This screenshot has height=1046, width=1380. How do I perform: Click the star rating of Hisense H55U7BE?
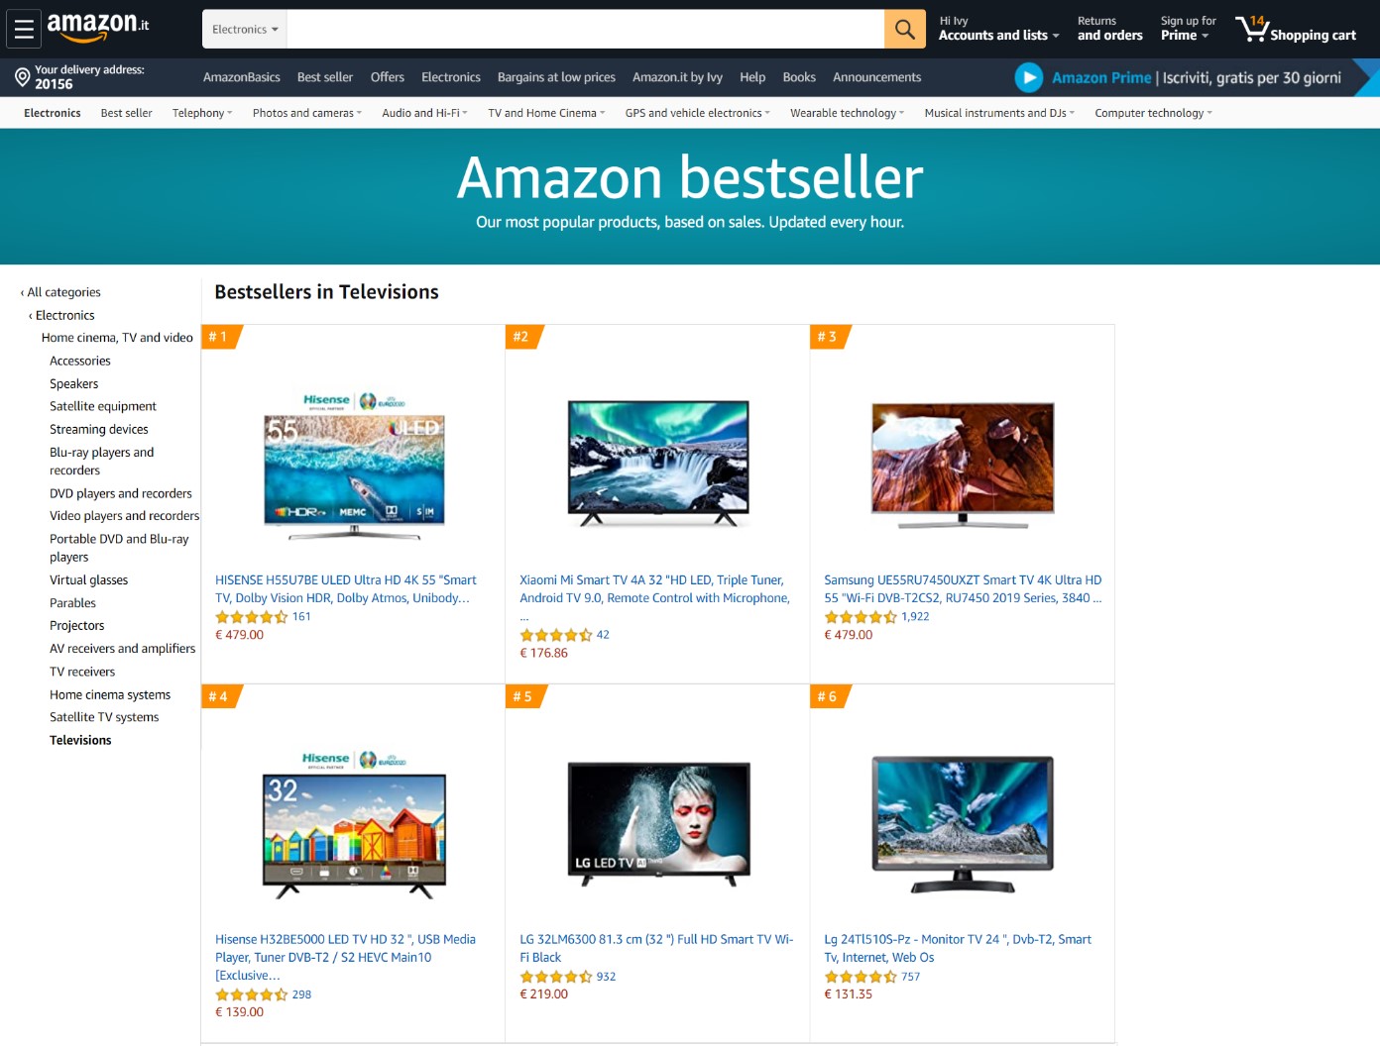point(252,617)
